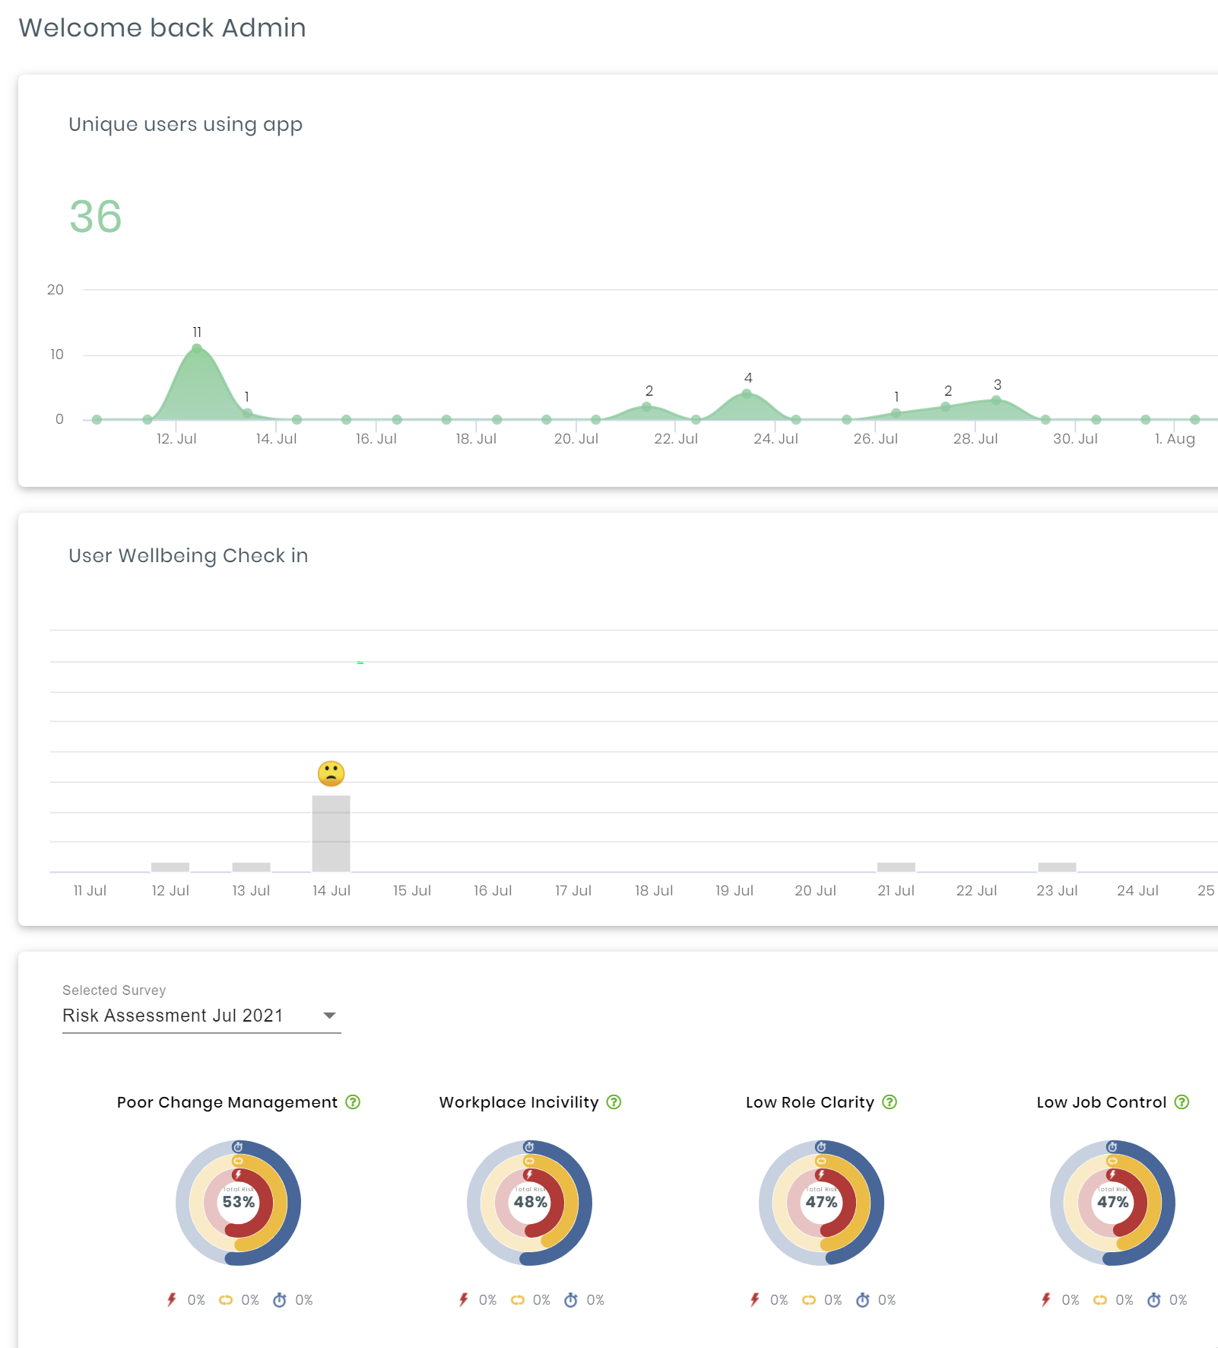Click stopwatch icon under Workplace Incivility chart
This screenshot has height=1348, width=1218.
571,1300
